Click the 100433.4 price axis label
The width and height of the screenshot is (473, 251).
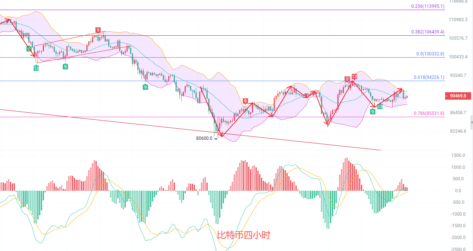458,57
